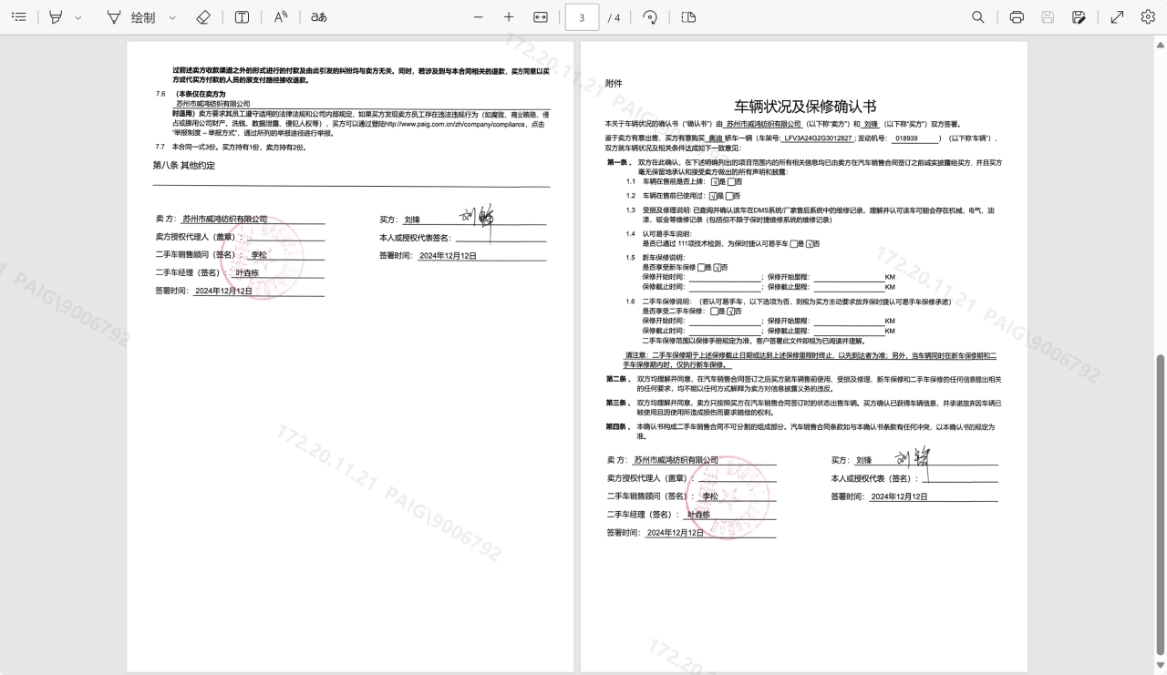Click the 第一条 clause label
Image resolution: width=1167 pixels, height=675 pixels.
point(618,162)
